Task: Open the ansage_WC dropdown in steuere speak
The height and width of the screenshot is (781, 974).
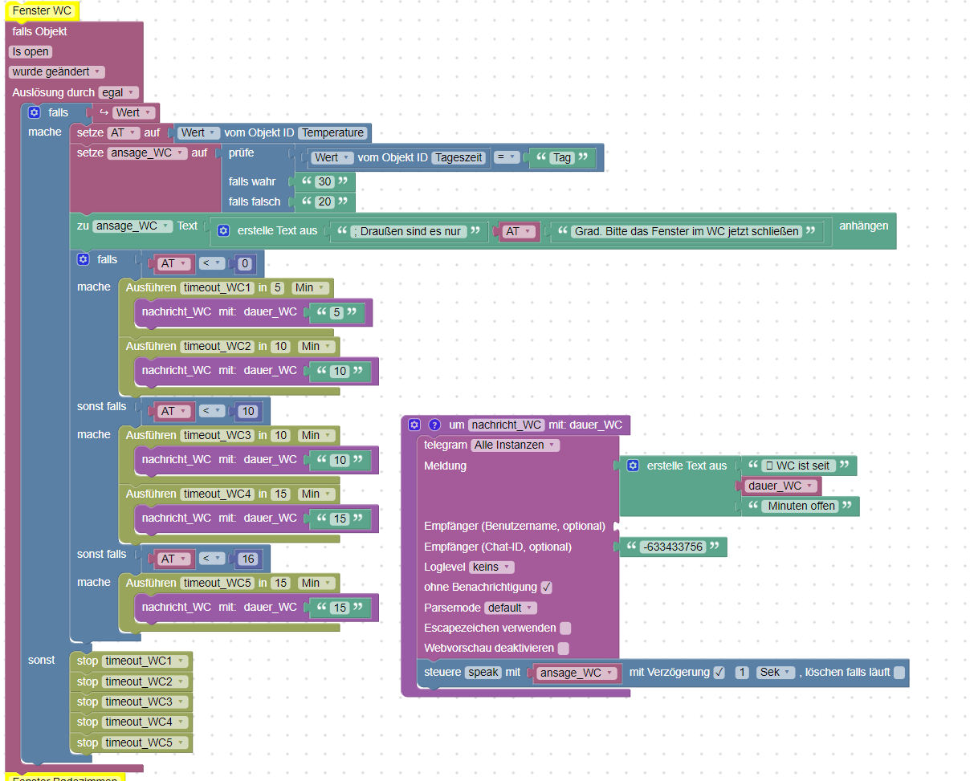Action: [x=577, y=673]
